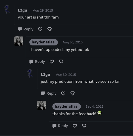Like L3gu's Aug 29 comment with heart
Screen dimensions: 133x136
tap(40, 29)
